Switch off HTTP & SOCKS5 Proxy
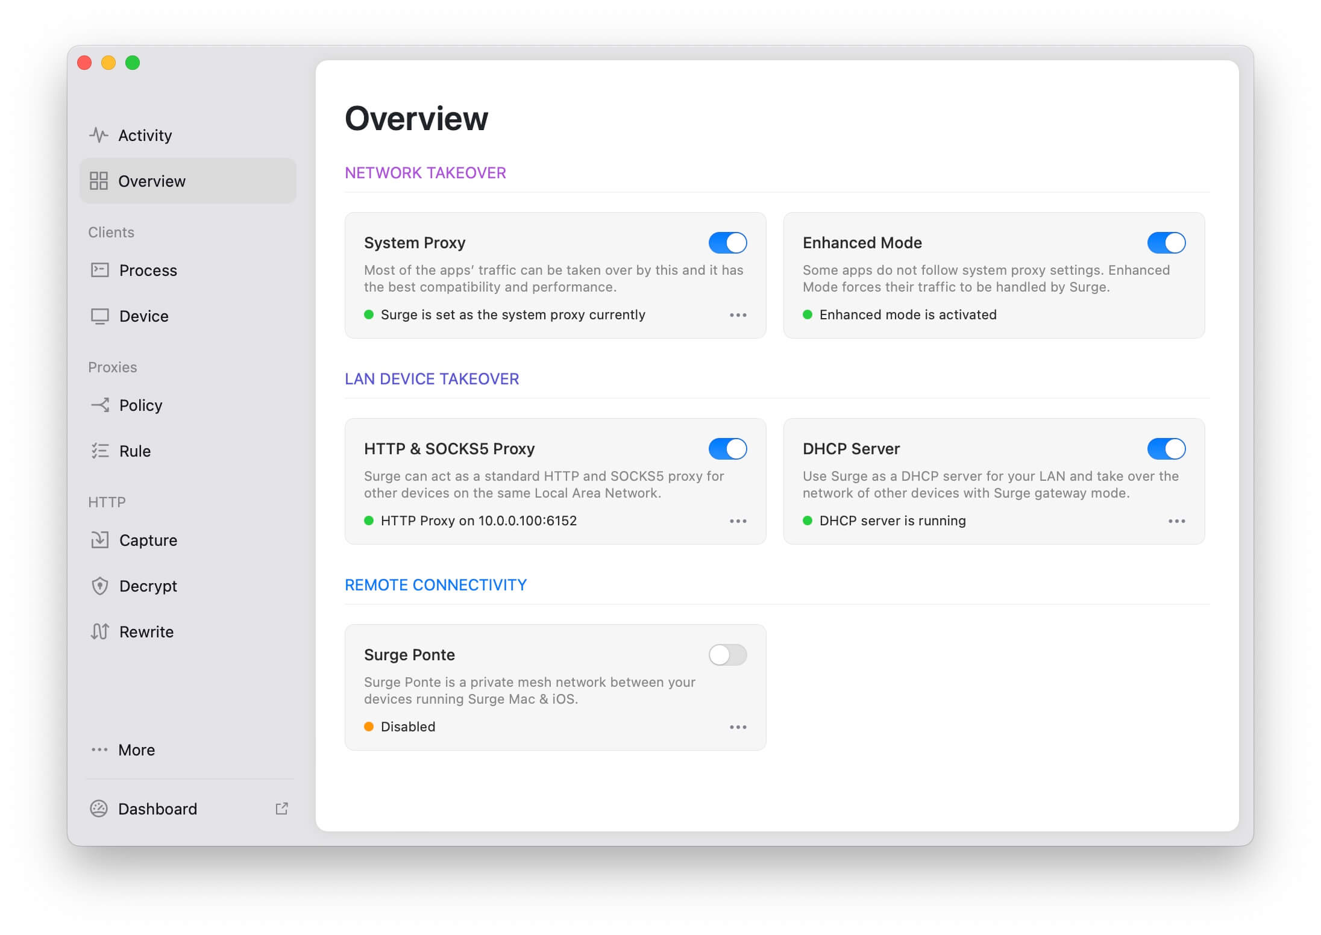This screenshot has width=1321, height=935. (x=727, y=449)
